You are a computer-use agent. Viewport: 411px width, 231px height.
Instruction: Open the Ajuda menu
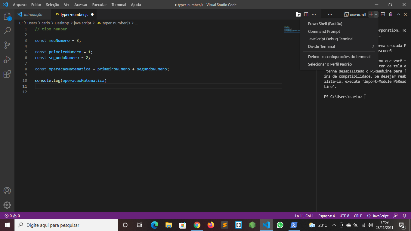pos(136,5)
